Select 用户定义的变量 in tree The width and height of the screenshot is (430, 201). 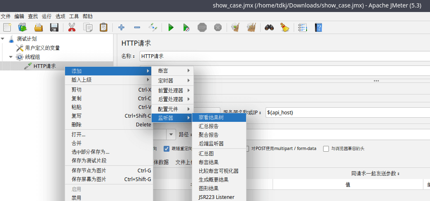point(42,48)
